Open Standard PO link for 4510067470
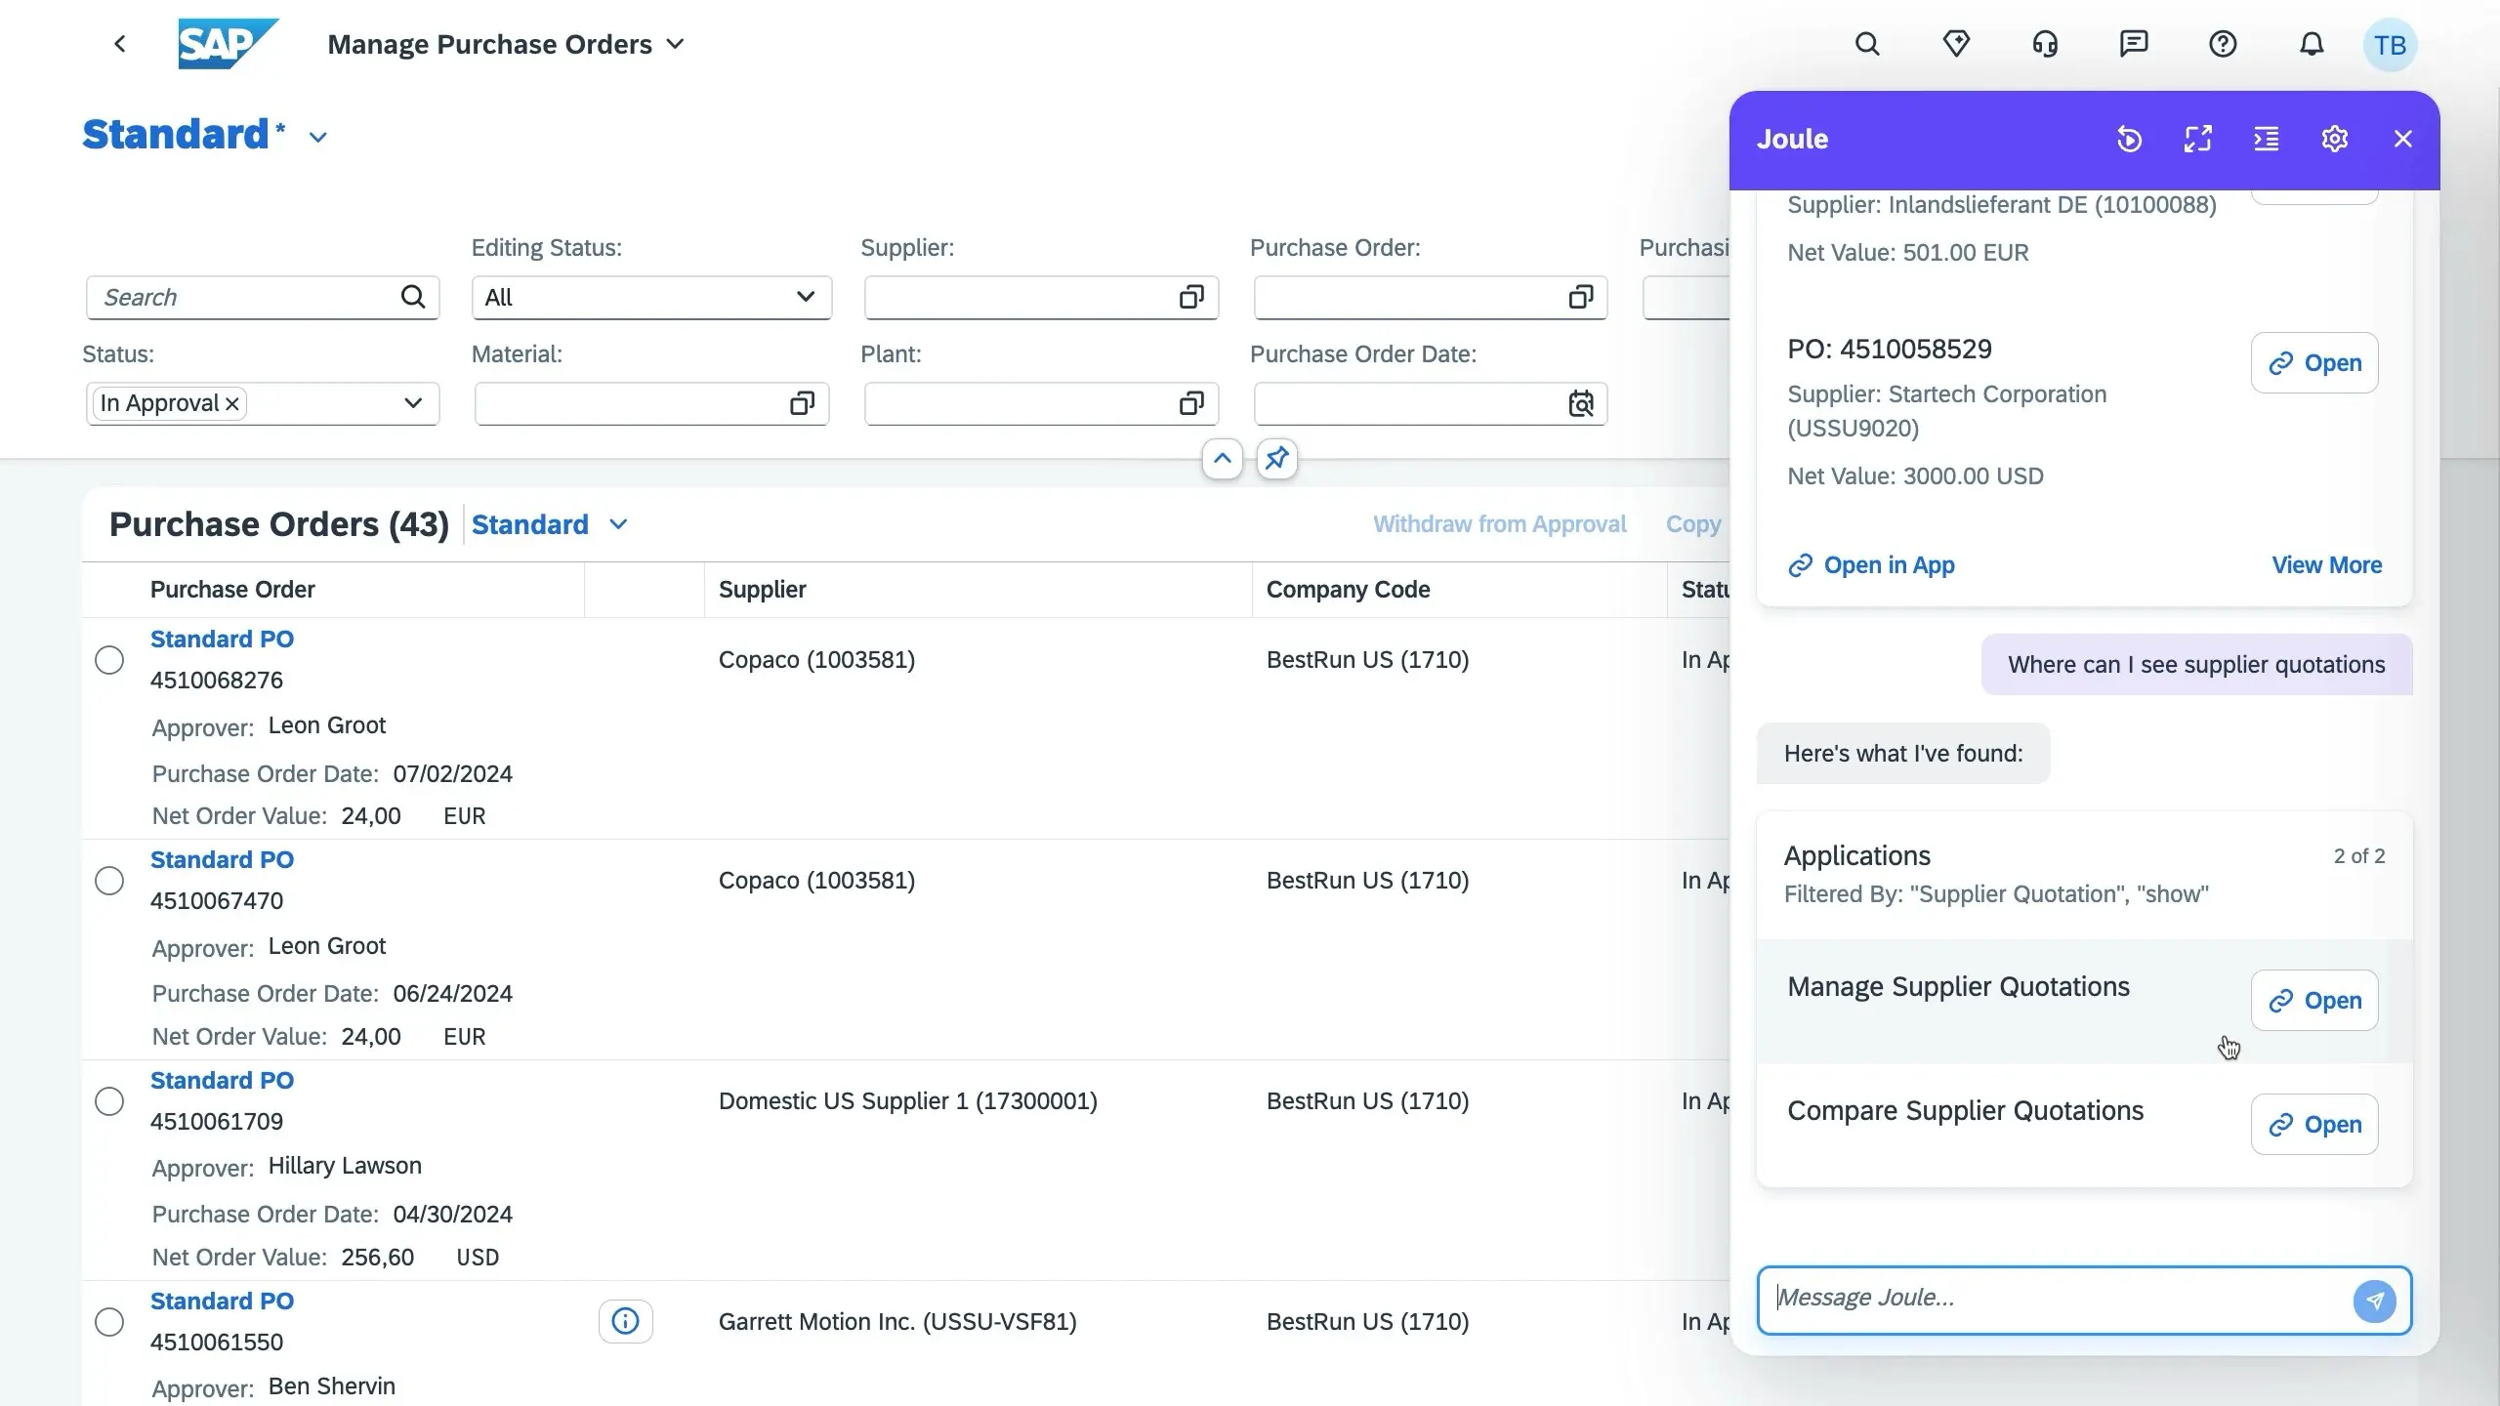 tap(222, 860)
